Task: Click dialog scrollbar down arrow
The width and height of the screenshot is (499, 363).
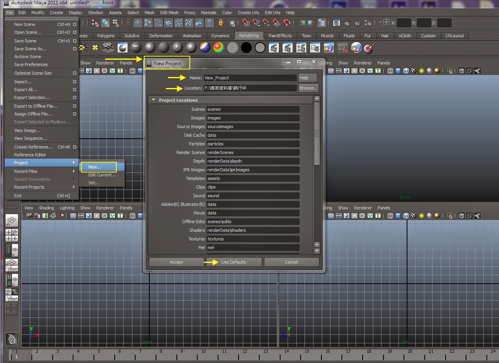Action: point(317,251)
